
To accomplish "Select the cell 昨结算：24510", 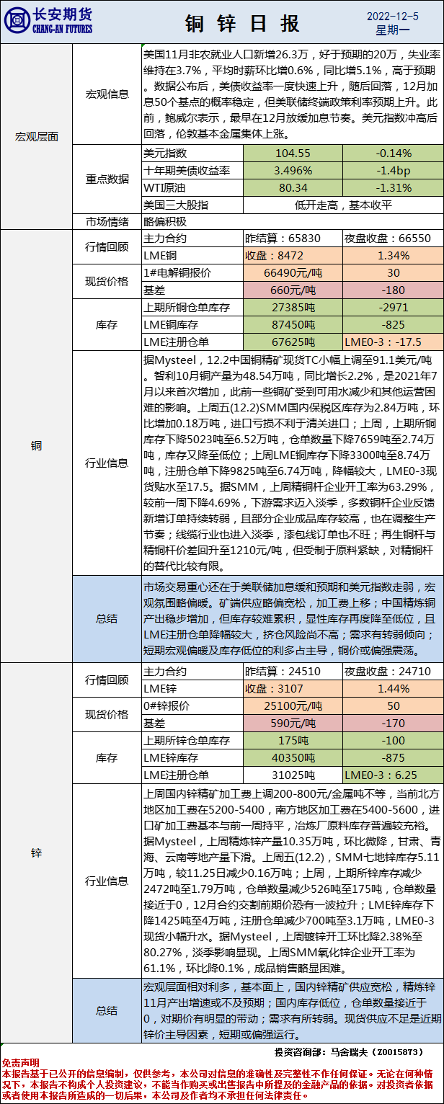I will click(293, 672).
